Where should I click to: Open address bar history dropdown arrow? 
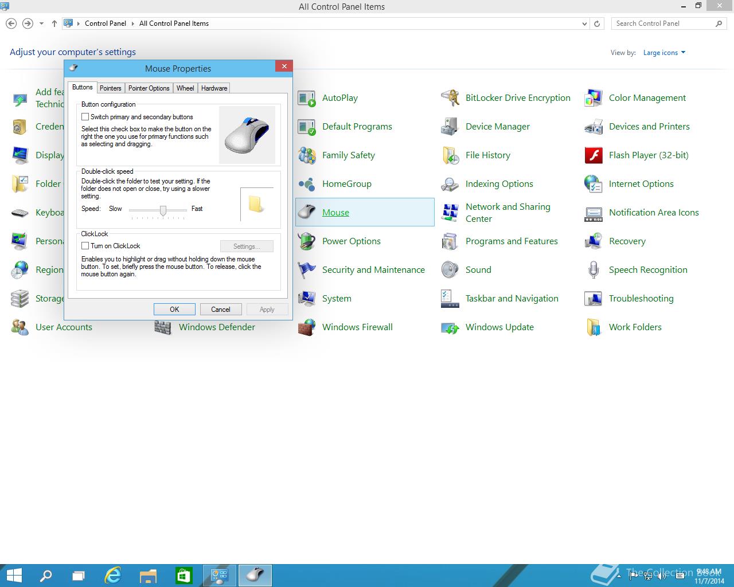(x=584, y=24)
